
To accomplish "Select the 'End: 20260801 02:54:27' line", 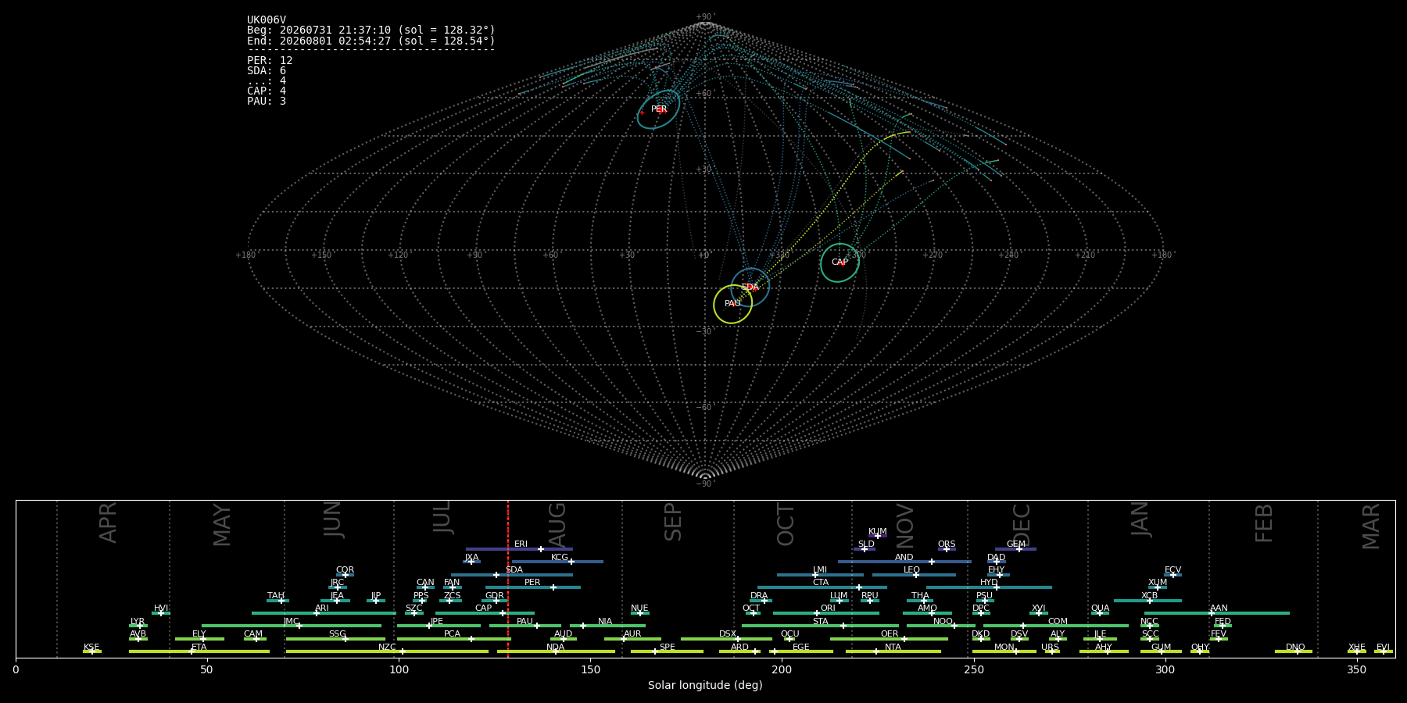I will pyautogui.click(x=371, y=41).
